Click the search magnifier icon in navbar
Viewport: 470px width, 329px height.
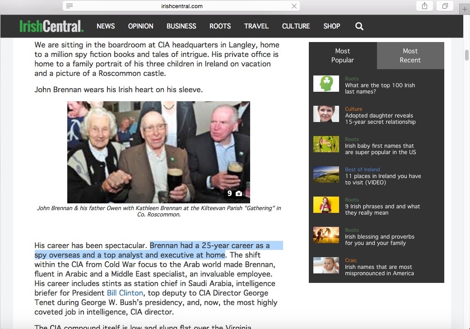[x=359, y=26]
